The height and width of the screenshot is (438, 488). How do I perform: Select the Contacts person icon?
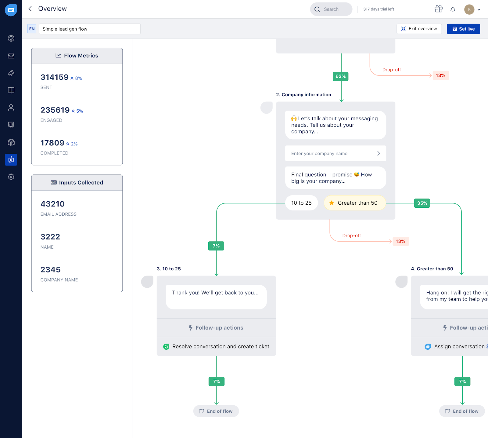(11, 108)
